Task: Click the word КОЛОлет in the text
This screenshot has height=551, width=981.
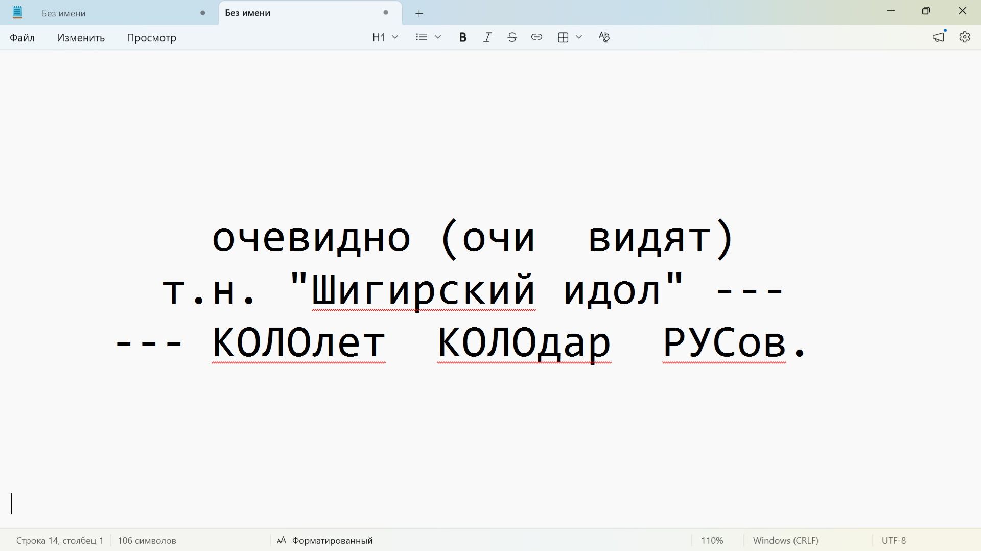Action: coord(298,342)
